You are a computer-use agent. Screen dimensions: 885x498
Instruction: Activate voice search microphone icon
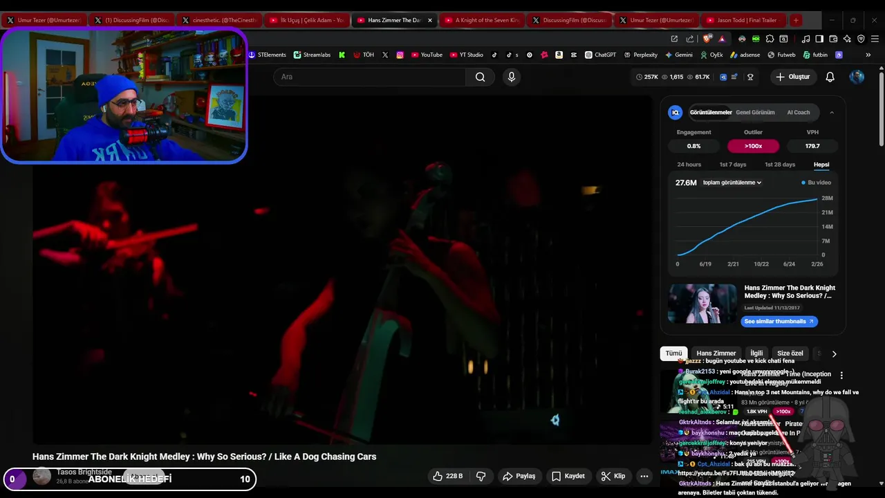(512, 77)
